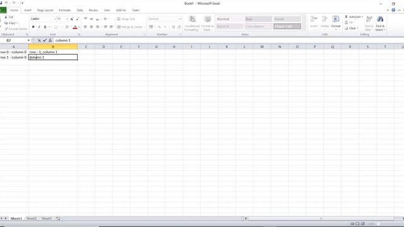Open Insert Function with the fx icon
This screenshot has height=227, width=404.
[x=50, y=40]
